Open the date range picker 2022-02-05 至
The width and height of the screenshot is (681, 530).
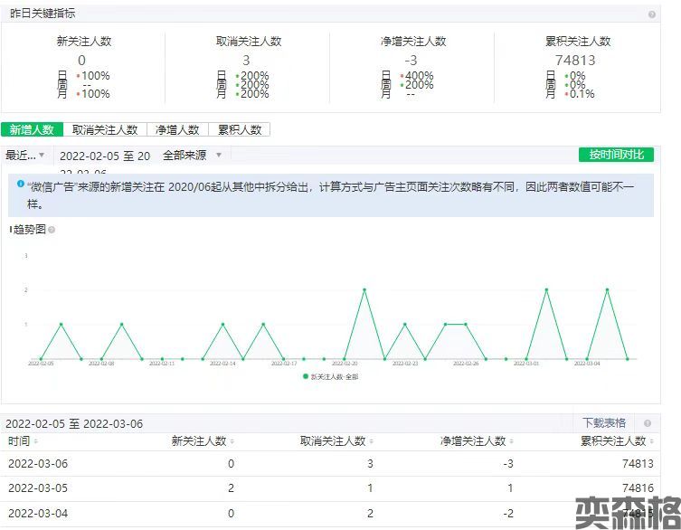tap(105, 156)
